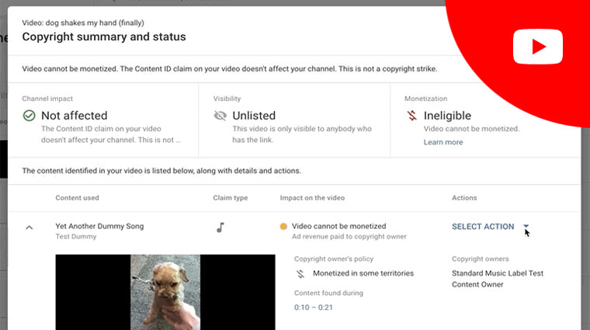The image size is (590, 330).
Task: Click the Test Dummy artist text
Action: point(75,237)
